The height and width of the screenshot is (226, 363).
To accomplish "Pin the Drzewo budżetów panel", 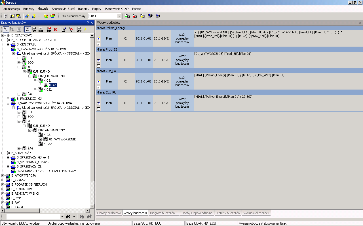I will (x=88, y=23).
